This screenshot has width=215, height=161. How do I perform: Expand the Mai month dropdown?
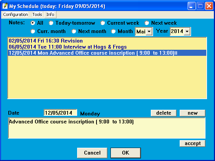[x=149, y=32]
